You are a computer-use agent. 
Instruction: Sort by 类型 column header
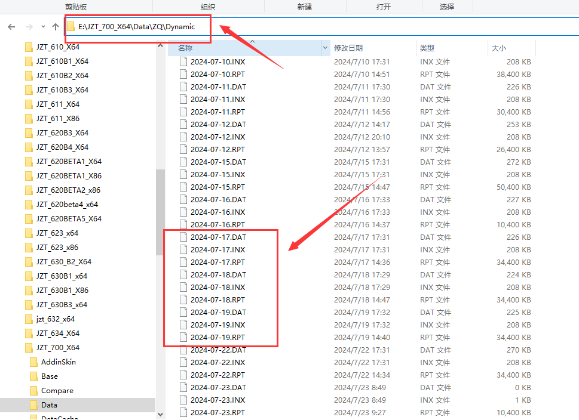(x=427, y=48)
